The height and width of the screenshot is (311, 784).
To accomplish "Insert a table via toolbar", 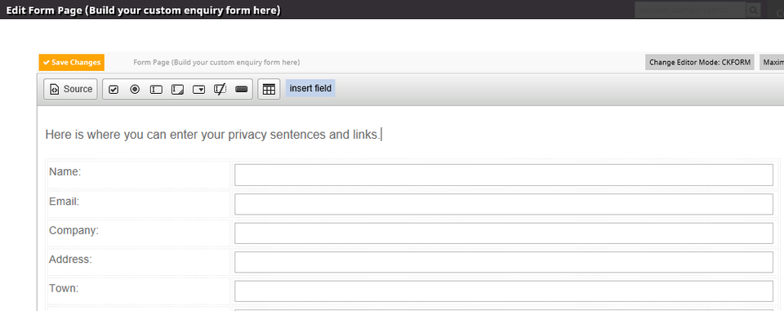I will 269,90.
